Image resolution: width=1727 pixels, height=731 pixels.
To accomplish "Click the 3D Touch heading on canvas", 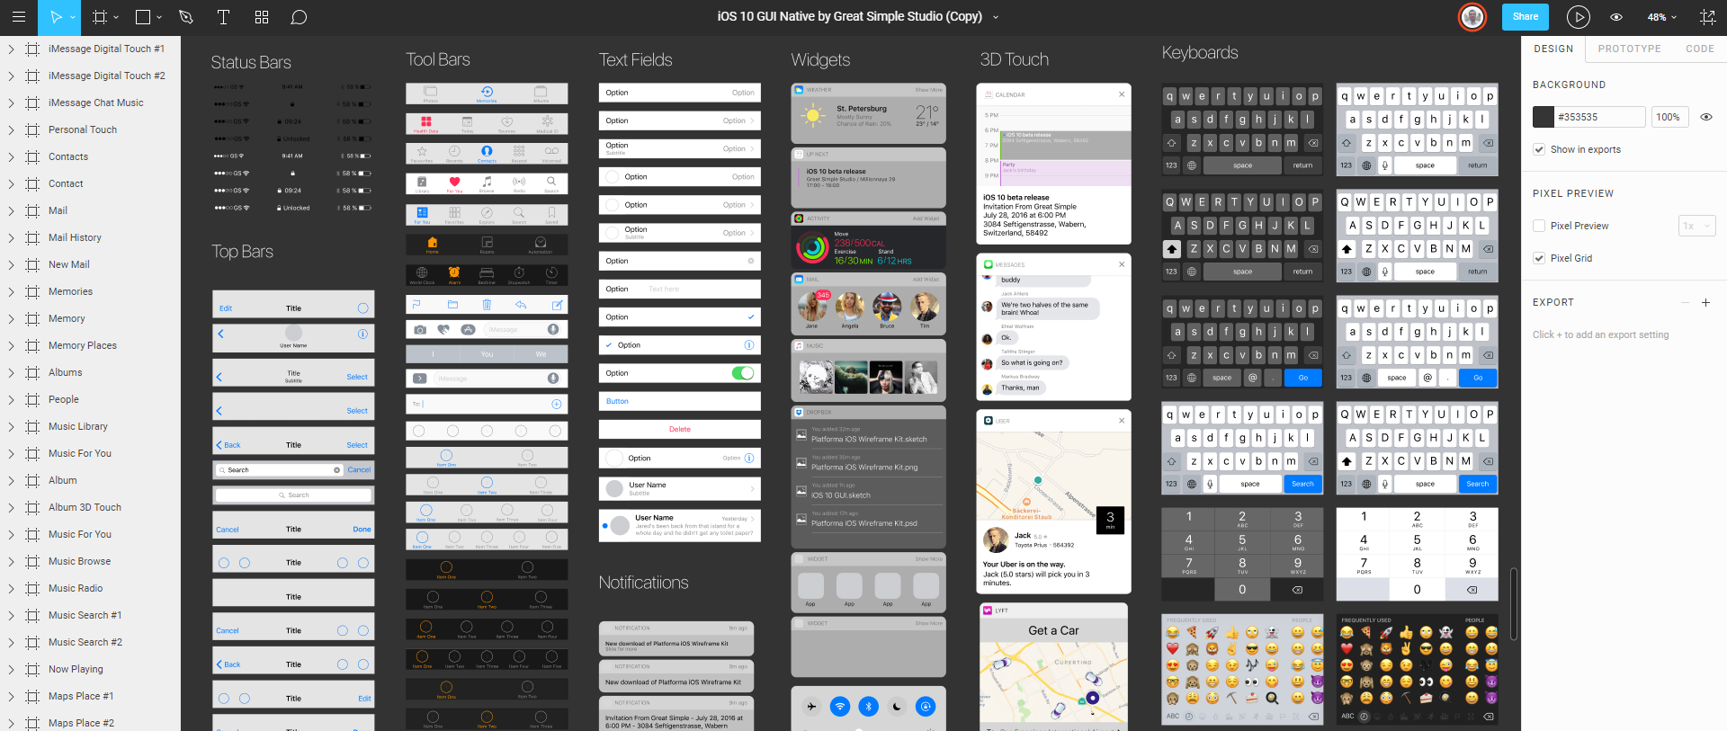I will (x=1014, y=59).
